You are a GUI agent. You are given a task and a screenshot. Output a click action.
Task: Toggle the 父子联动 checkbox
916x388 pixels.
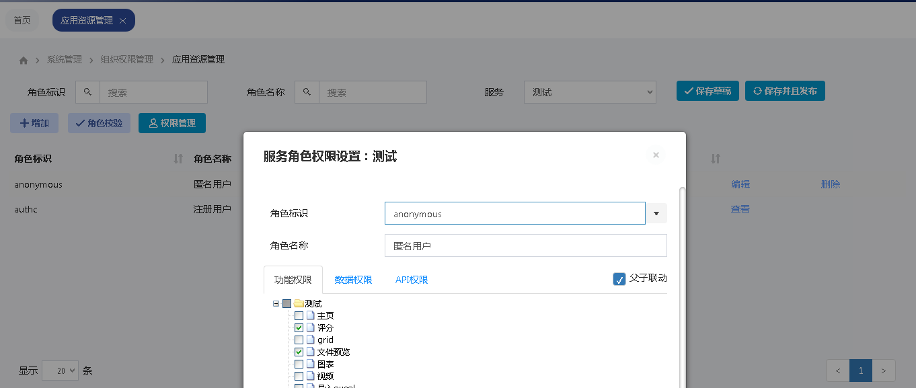[x=619, y=279]
